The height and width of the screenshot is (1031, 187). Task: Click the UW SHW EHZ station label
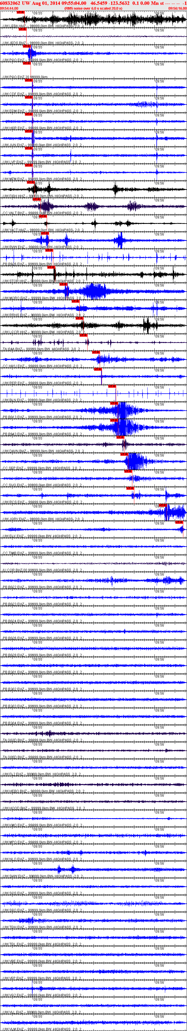pos(14,877)
